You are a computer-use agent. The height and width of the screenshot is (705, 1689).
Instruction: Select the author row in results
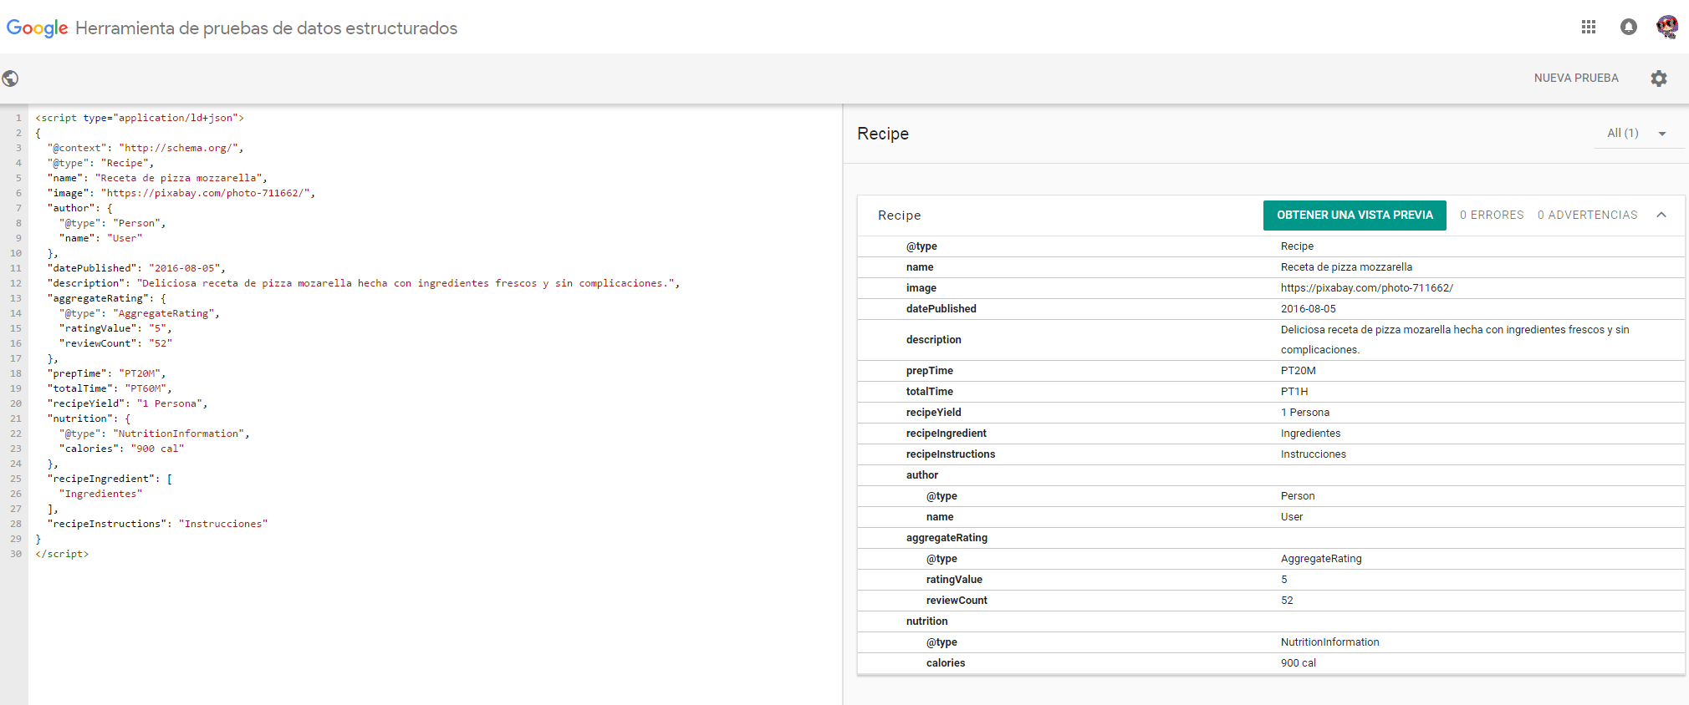(1271, 475)
